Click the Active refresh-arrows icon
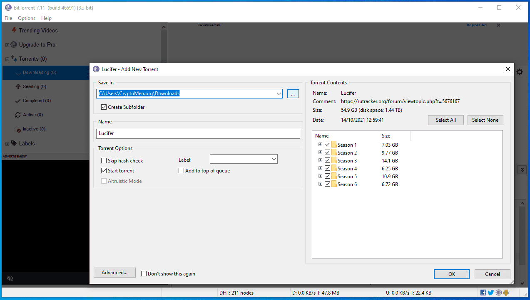This screenshot has width=530, height=300. (18, 115)
